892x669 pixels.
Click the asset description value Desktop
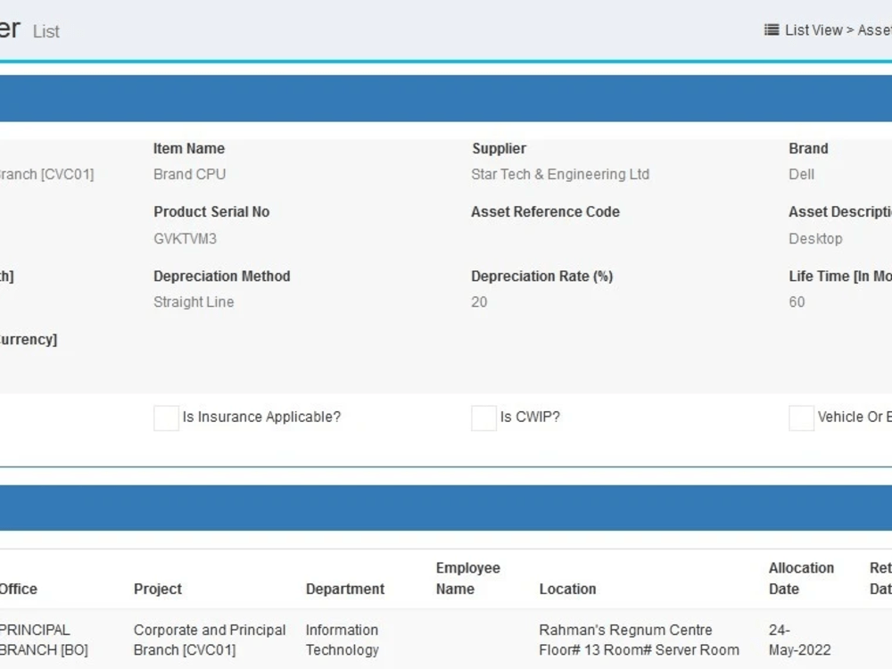(815, 238)
